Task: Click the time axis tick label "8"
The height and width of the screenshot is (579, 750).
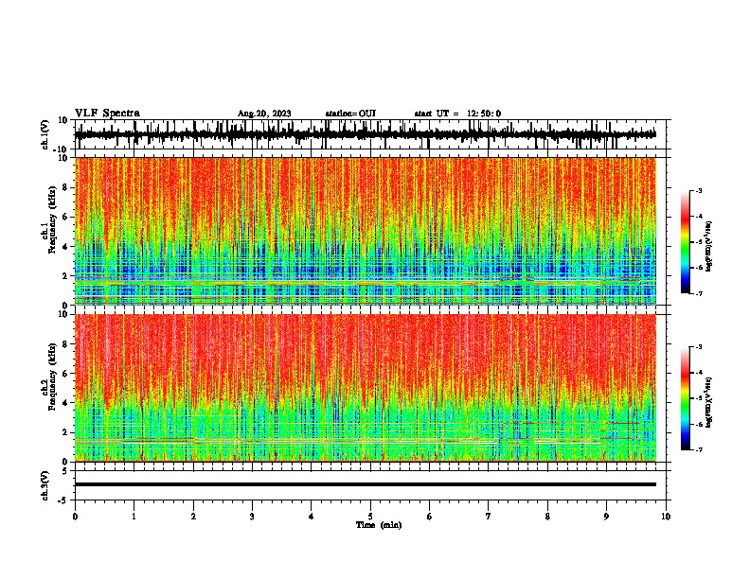Action: click(547, 517)
